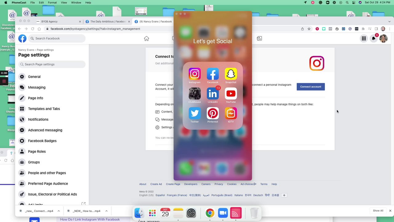Open the News icon in Facebook header

(x=259, y=38)
